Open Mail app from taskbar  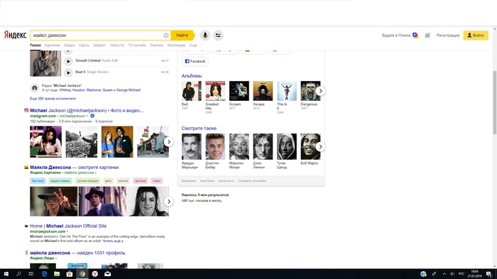[108, 274]
